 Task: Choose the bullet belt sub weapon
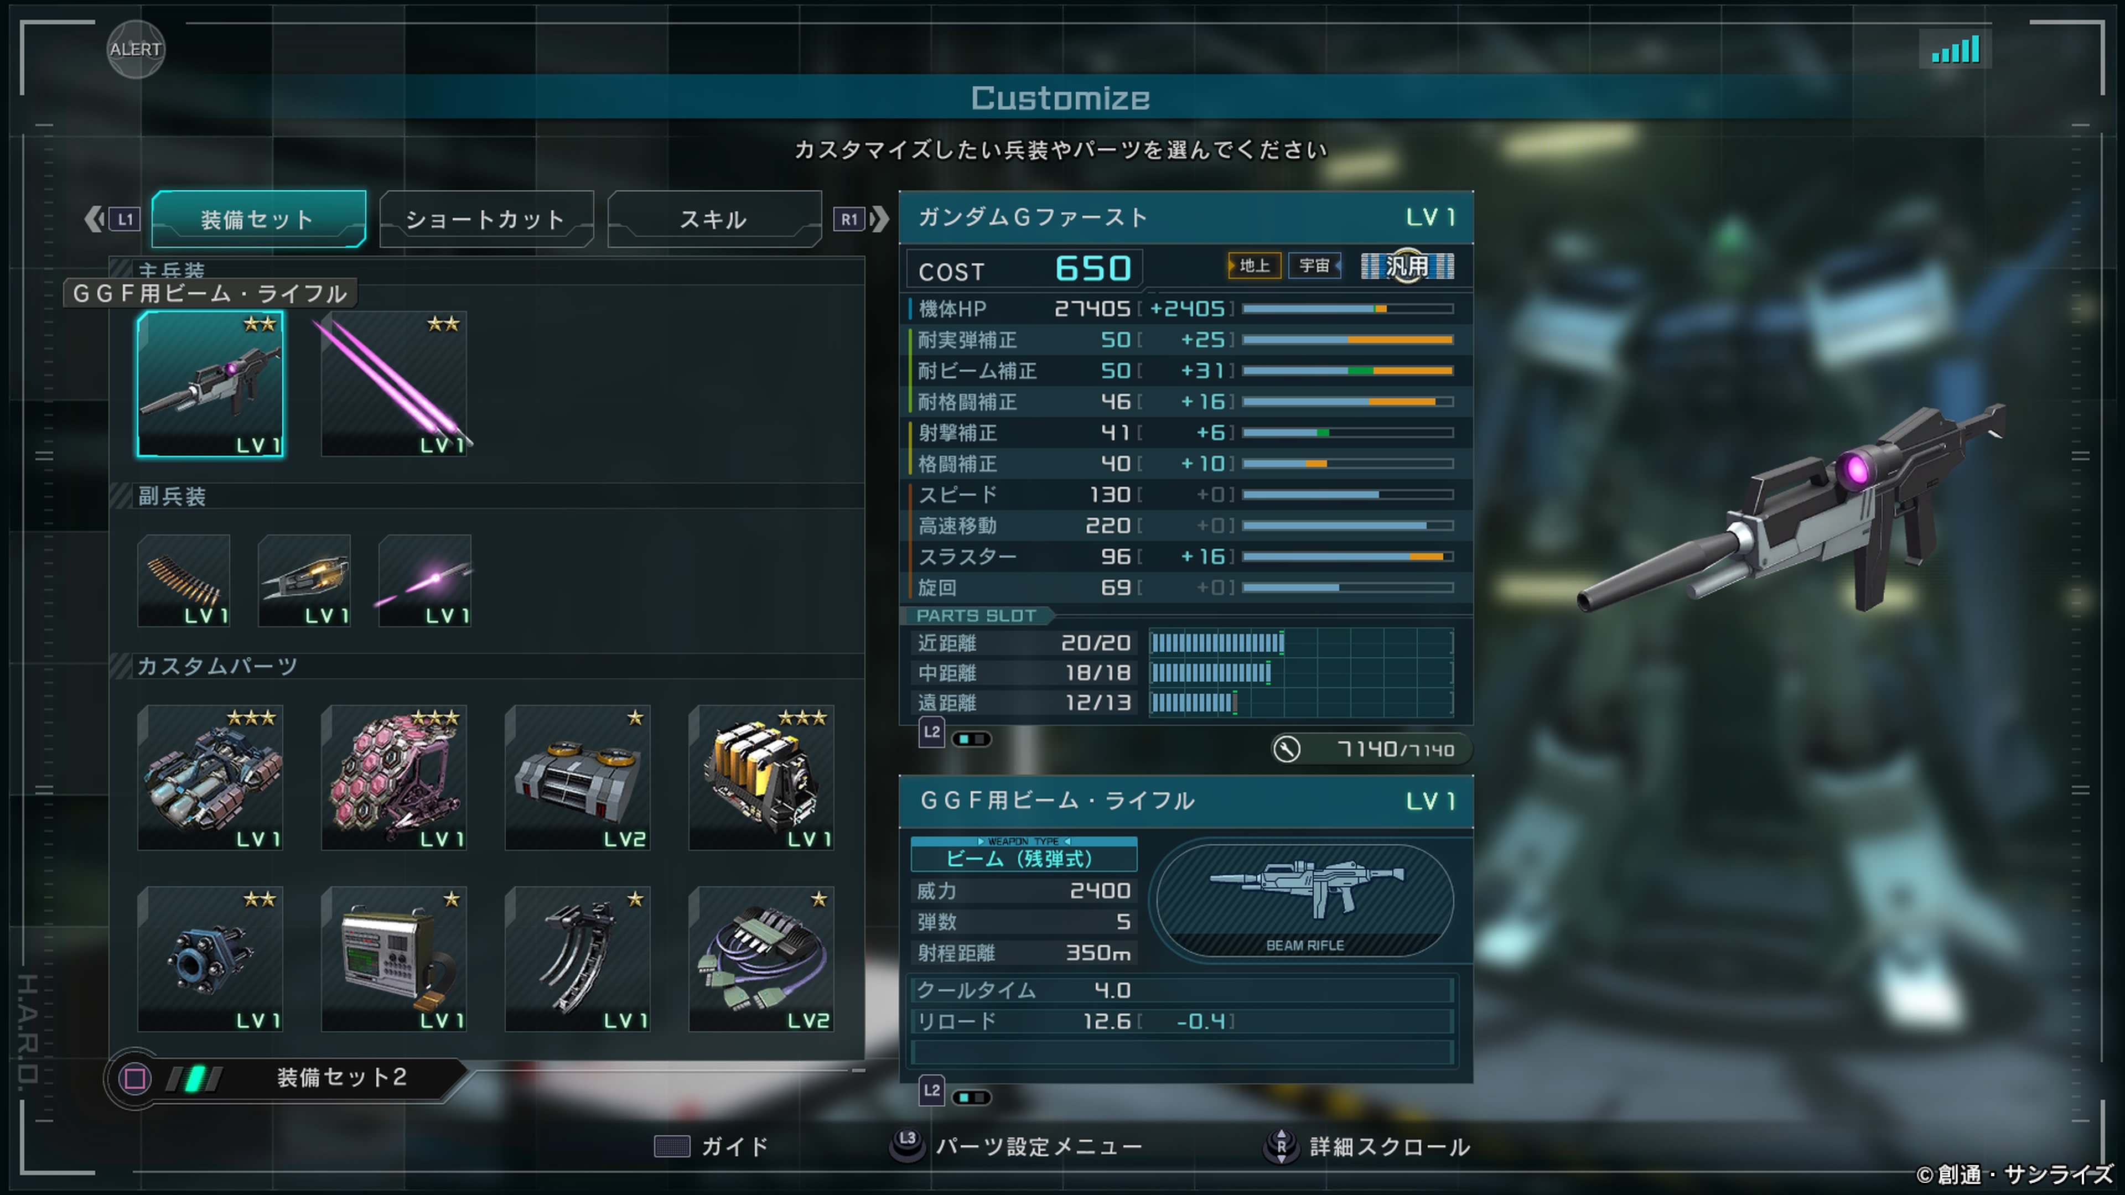coord(184,580)
